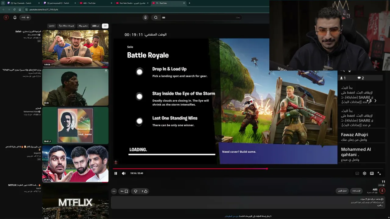Open a new browser tab
The image size is (390, 219).
pyautogui.click(x=190, y=3)
